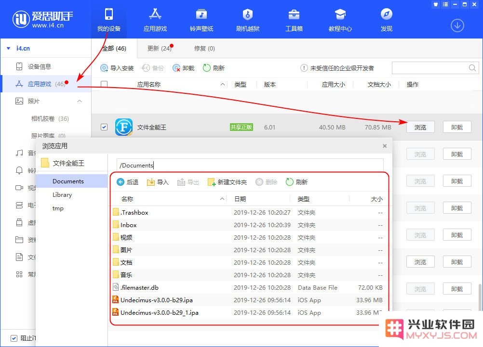The image size is (483, 347).
Task: Click the app search input box
Action: tap(430, 68)
